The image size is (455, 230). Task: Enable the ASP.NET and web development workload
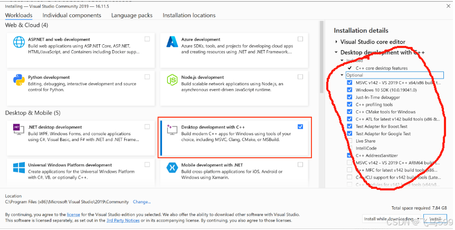pos(147,39)
